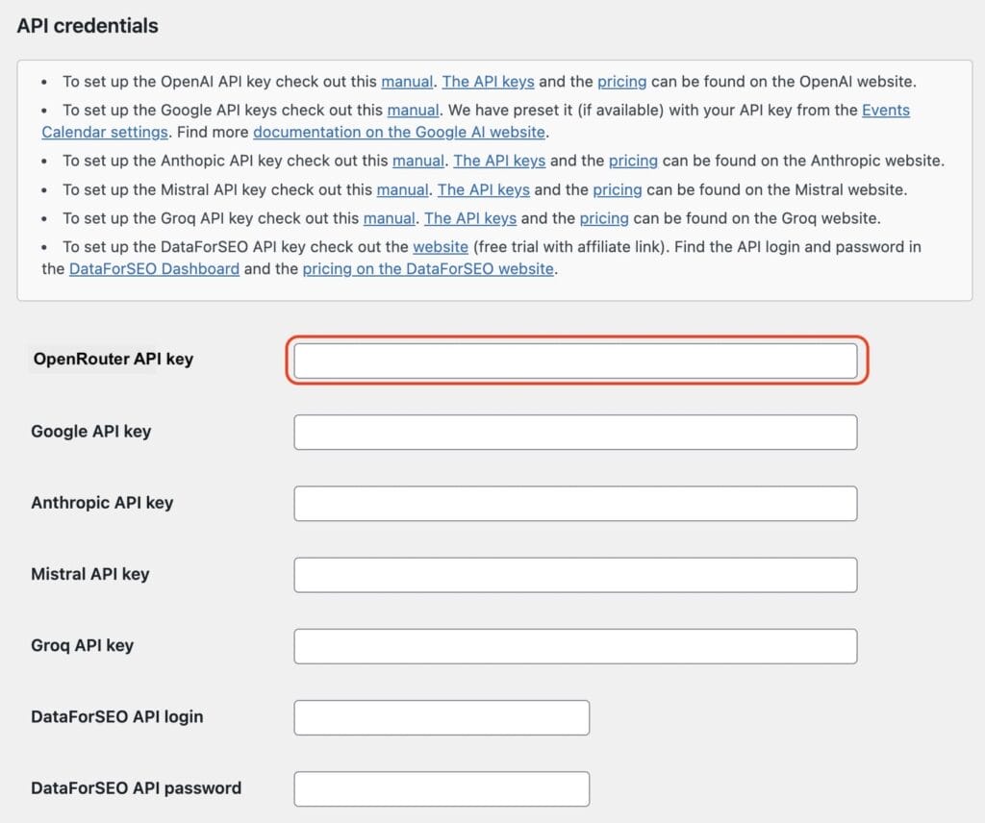Viewport: 985px width, 823px height.
Task: Click inside the OpenRouter API key field
Action: coord(575,360)
